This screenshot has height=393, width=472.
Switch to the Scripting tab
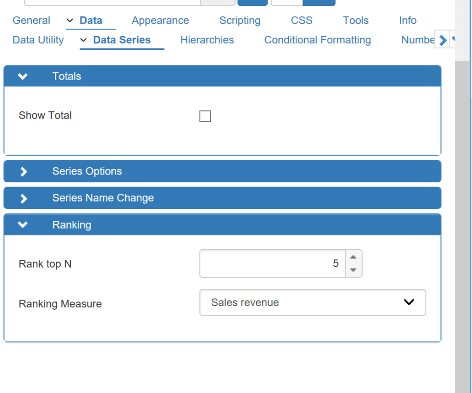point(240,20)
